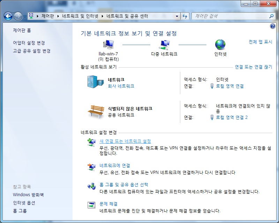The height and width of the screenshot is (223, 279).
Task: Click the park bench network icon
Action: [x=96, y=112]
